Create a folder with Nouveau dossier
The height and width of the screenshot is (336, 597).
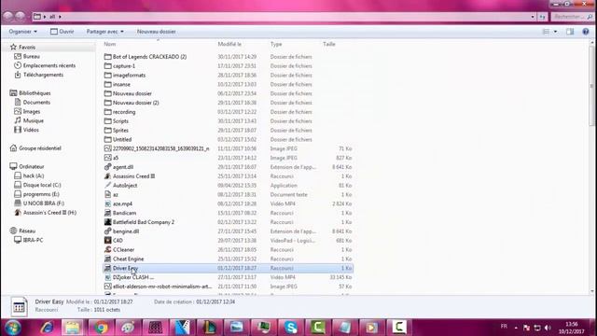pyautogui.click(x=156, y=32)
